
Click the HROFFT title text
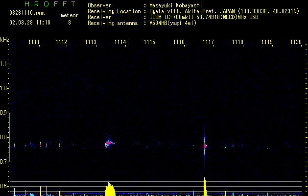point(50,4)
